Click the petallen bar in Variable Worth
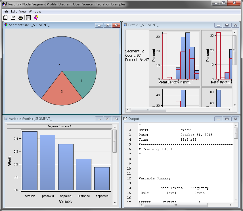This screenshot has width=243, height=211. click(30, 161)
